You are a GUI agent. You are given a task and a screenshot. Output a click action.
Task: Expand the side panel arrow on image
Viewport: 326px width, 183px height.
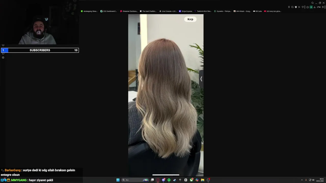tap(201, 79)
